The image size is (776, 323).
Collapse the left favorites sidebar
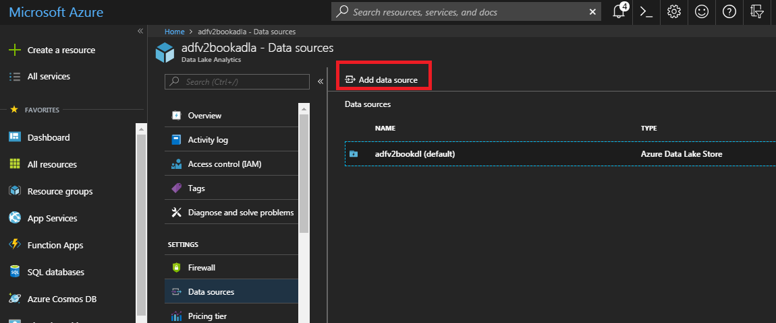(x=140, y=31)
